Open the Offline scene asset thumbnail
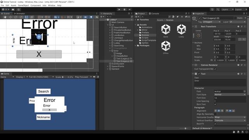249x140 pixels. (166, 46)
